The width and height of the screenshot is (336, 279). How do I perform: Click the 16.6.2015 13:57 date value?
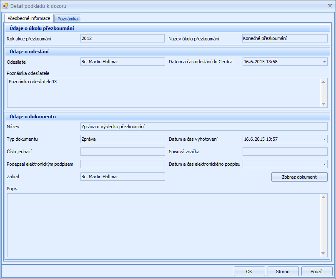261,139
